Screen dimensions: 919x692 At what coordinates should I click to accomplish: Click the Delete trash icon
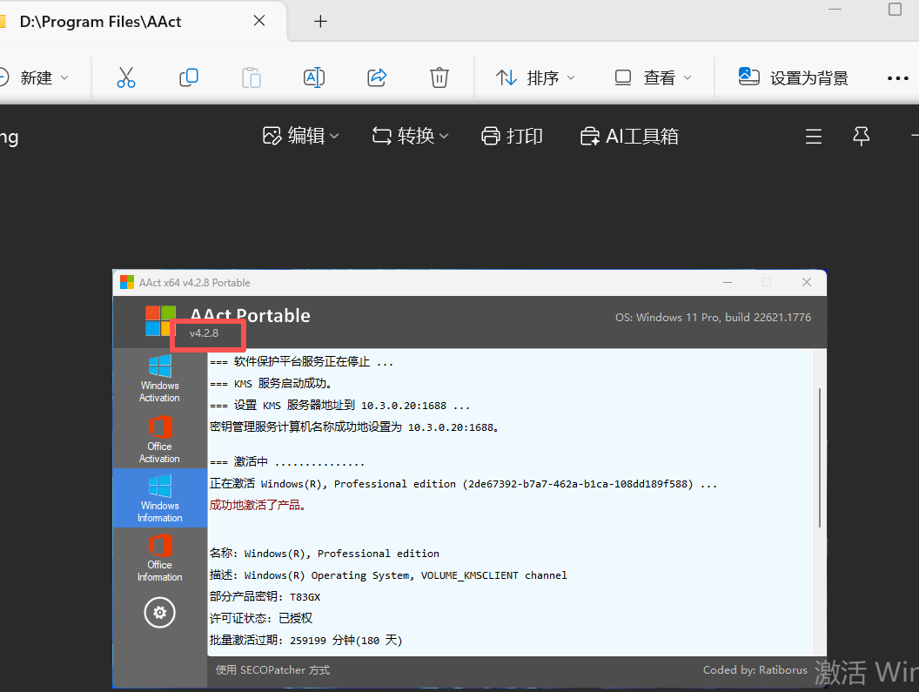click(x=439, y=77)
